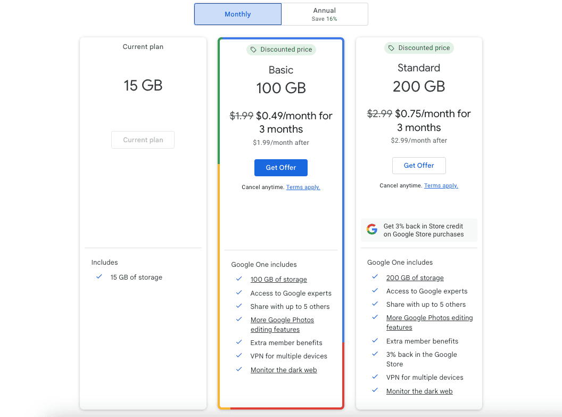Click the tag icon on Basic discounted badge

click(253, 50)
